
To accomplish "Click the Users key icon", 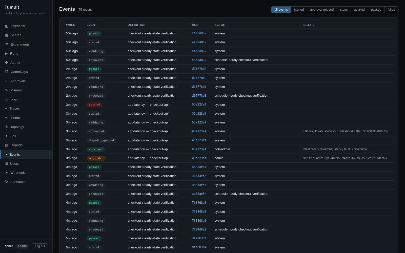I will [x=6, y=163].
